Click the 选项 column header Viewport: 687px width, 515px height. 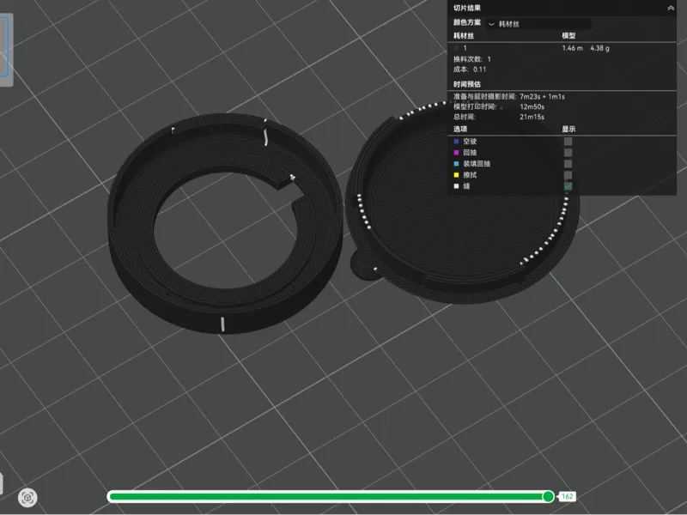tap(460, 129)
